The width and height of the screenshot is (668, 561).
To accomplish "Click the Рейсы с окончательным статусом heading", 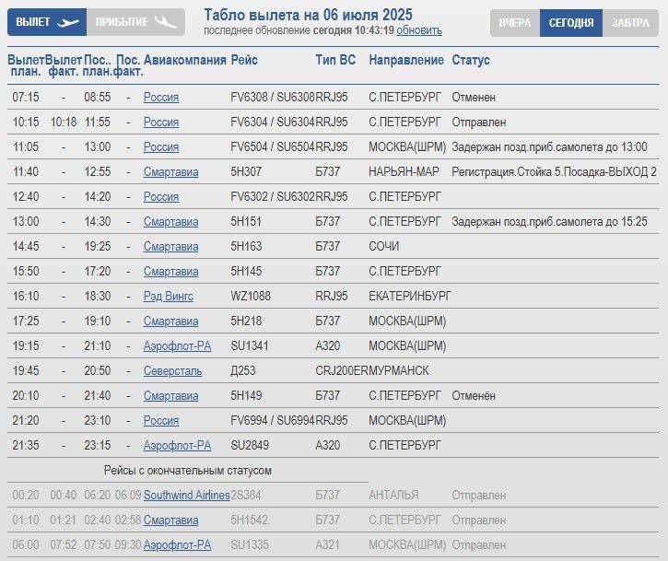I will (x=188, y=471).
